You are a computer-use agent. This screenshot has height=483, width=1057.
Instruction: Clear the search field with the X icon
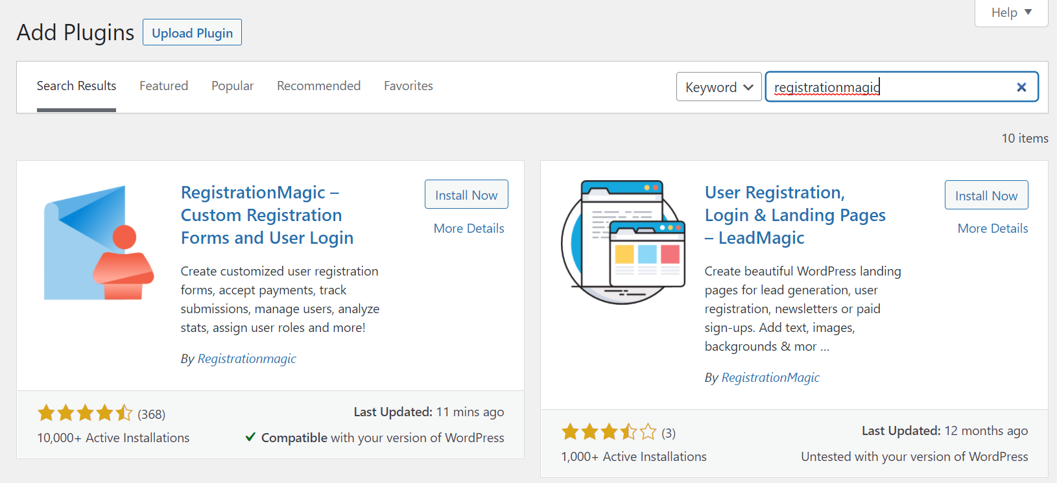coord(1021,87)
